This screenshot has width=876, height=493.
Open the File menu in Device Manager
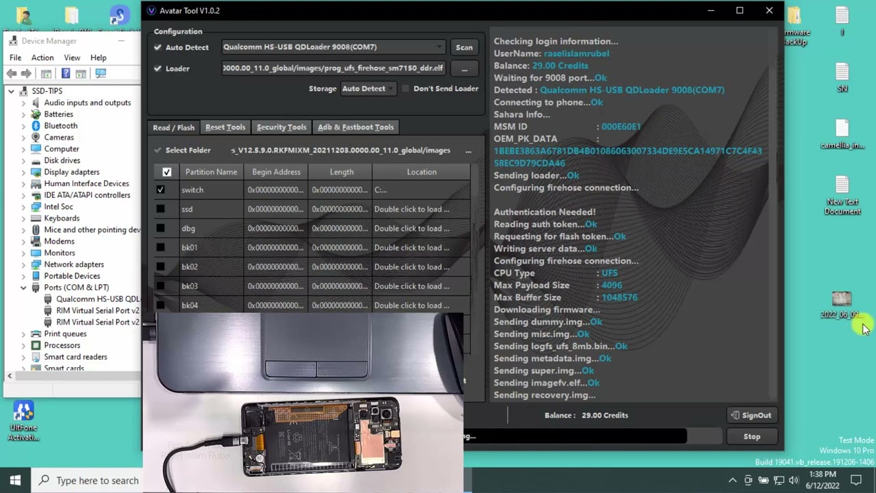(15, 58)
